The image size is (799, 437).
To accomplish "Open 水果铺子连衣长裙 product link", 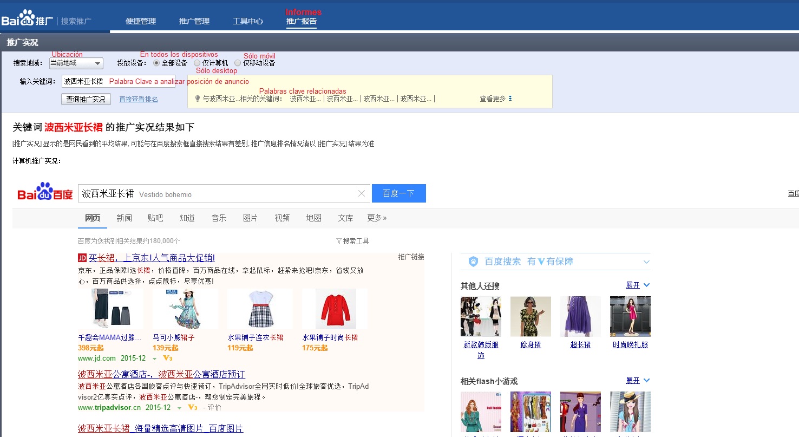I will tap(255, 337).
